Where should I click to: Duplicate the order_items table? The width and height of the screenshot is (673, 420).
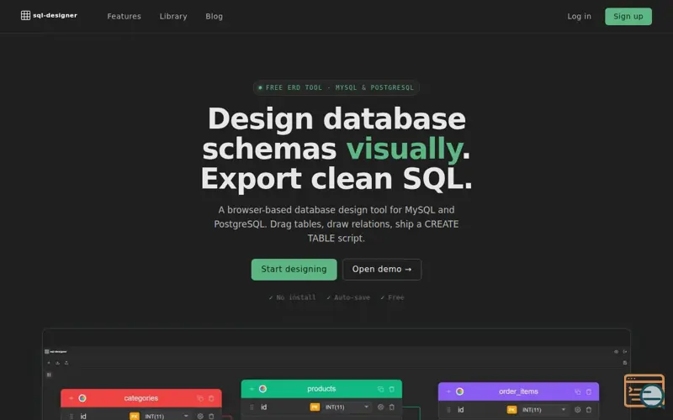578,391
